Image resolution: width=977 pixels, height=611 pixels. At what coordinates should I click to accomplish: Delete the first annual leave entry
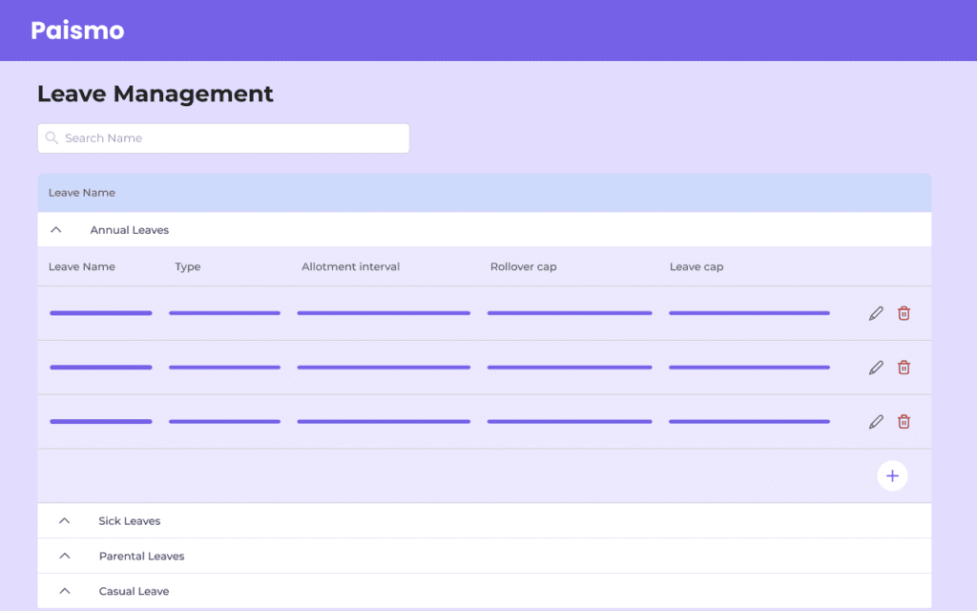click(904, 312)
